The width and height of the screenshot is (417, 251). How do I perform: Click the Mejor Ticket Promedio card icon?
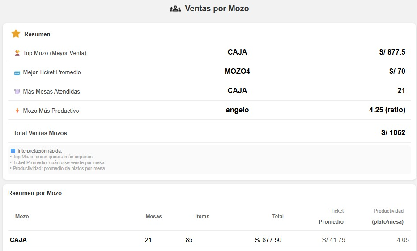17,72
